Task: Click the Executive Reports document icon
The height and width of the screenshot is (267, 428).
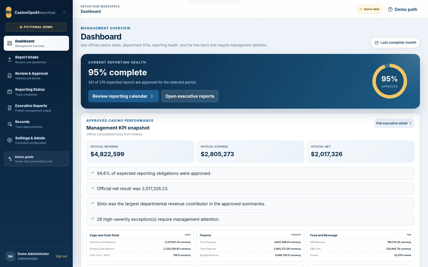Action: click(10, 108)
